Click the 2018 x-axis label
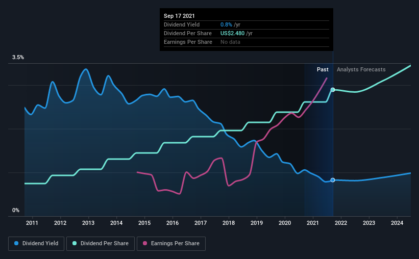The image size is (419, 259). pos(229,223)
